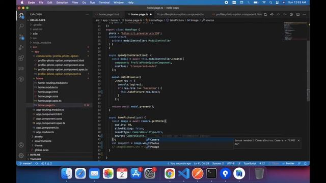Open the errors and warnings count
The image size is (326, 183).
click(x=46, y=164)
